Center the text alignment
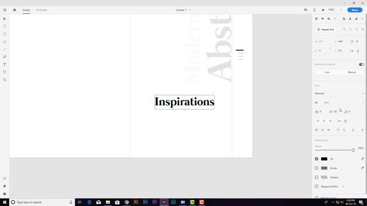Screen dimensions: 367x206 (x=324, y=121)
